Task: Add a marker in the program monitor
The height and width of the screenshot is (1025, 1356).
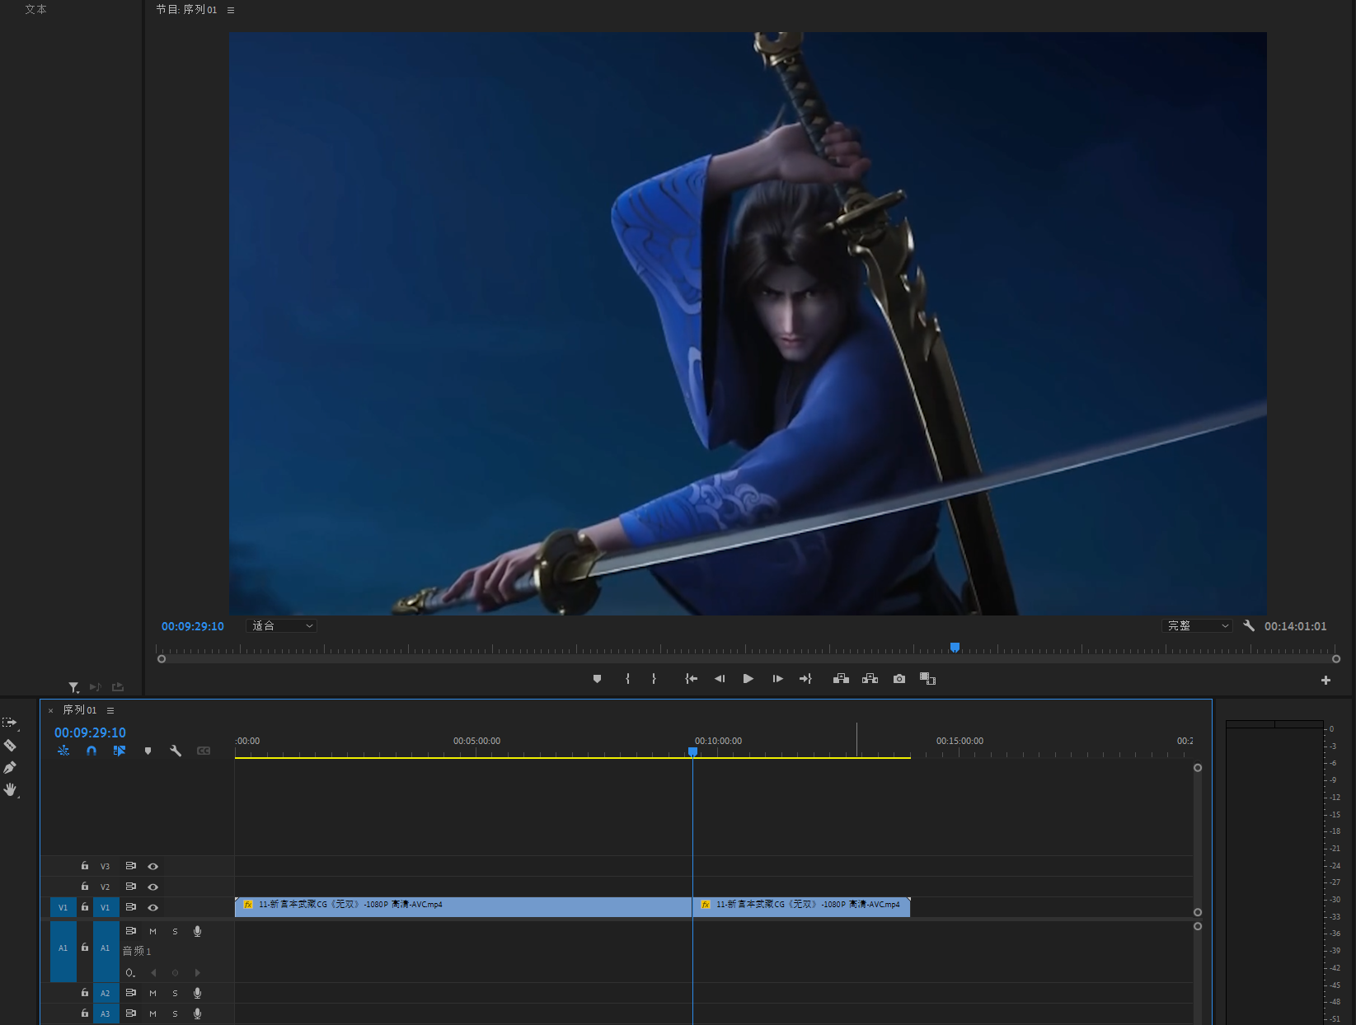Action: point(597,679)
